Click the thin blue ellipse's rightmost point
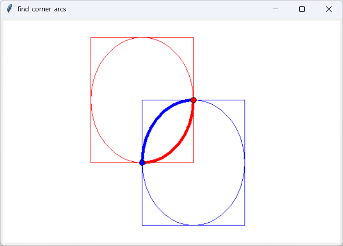The height and width of the screenshot is (246, 343). click(244, 162)
